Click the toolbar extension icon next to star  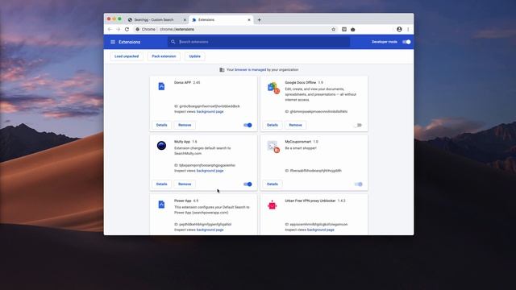click(344, 29)
